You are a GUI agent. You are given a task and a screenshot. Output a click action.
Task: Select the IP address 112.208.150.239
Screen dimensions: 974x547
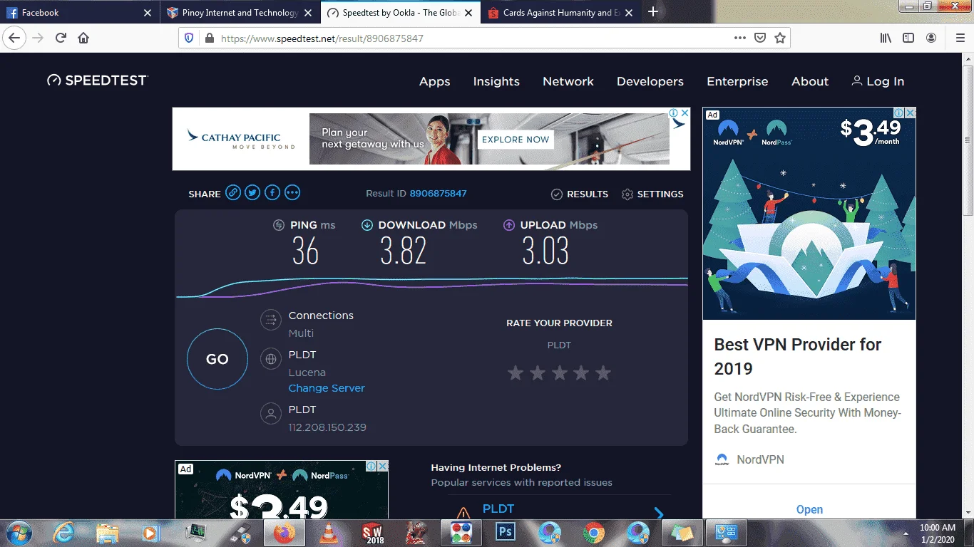click(x=327, y=427)
